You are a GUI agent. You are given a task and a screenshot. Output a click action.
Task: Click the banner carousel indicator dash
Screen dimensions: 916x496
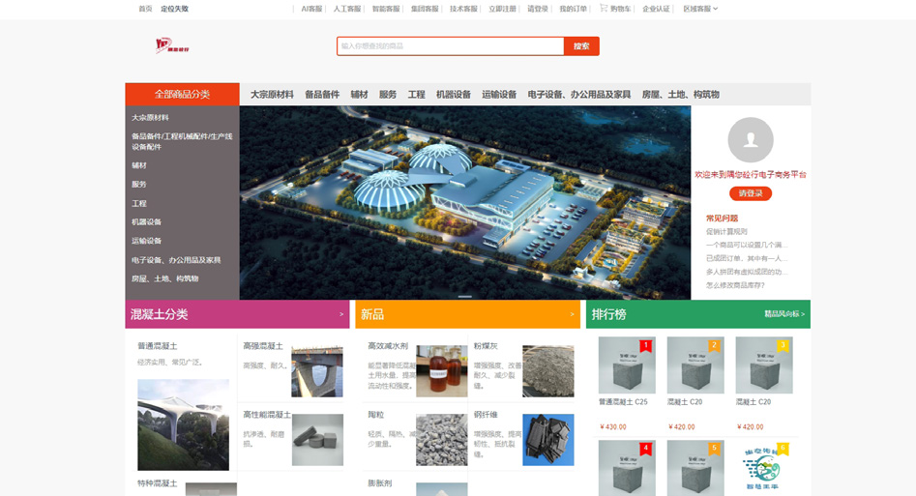pos(465,296)
